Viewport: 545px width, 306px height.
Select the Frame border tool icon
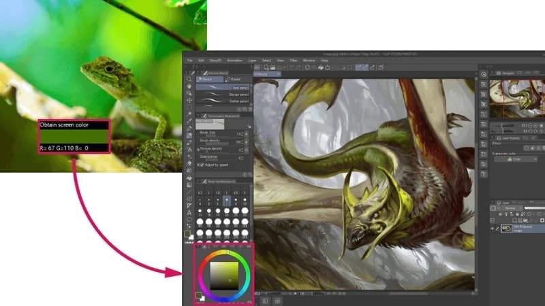click(x=189, y=199)
